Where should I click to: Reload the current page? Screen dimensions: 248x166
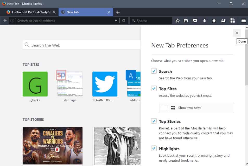pos(124,21)
